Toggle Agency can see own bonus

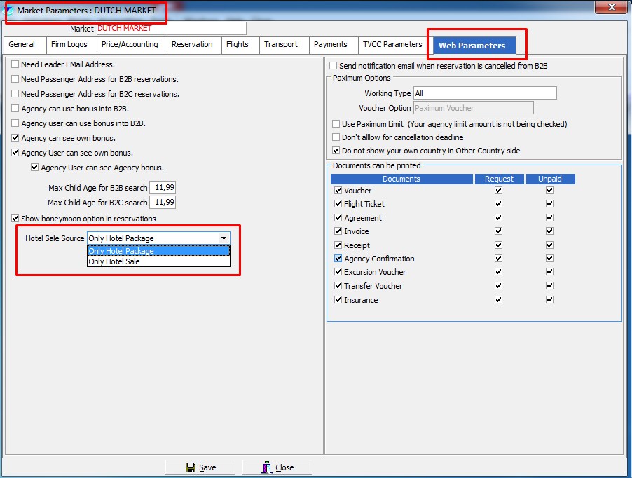pos(15,138)
